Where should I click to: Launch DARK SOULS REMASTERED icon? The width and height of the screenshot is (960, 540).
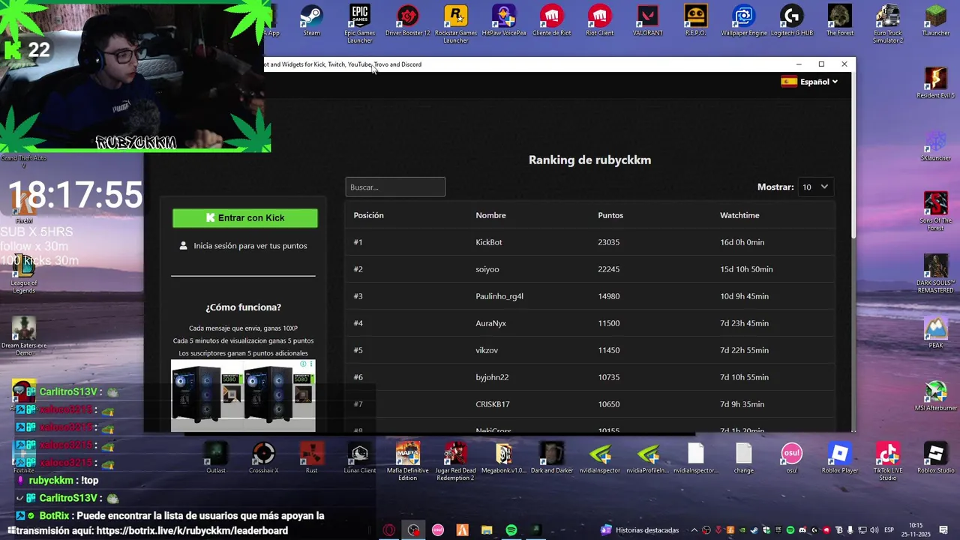point(936,274)
